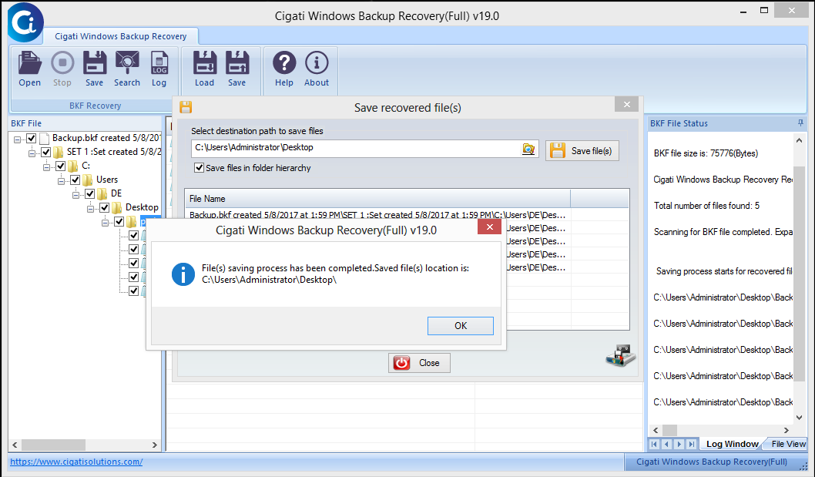Switch to File View tab
This screenshot has height=477, width=815.
788,444
